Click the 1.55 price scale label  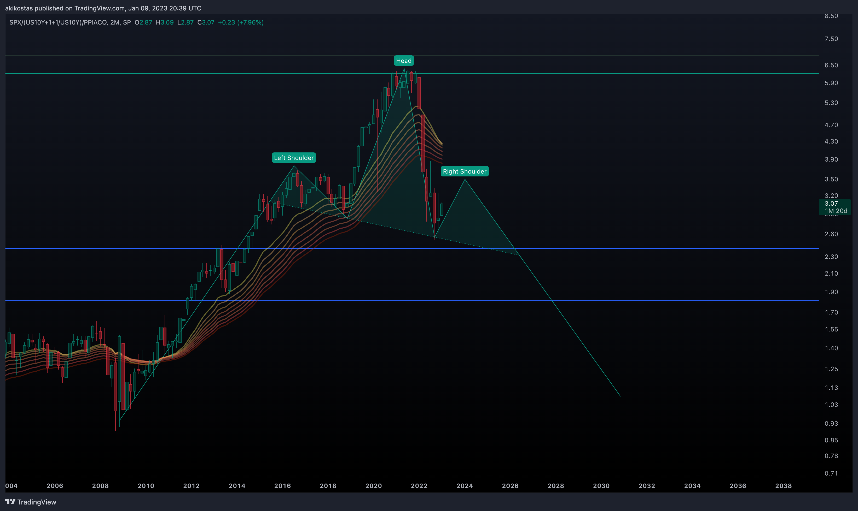[831, 329]
